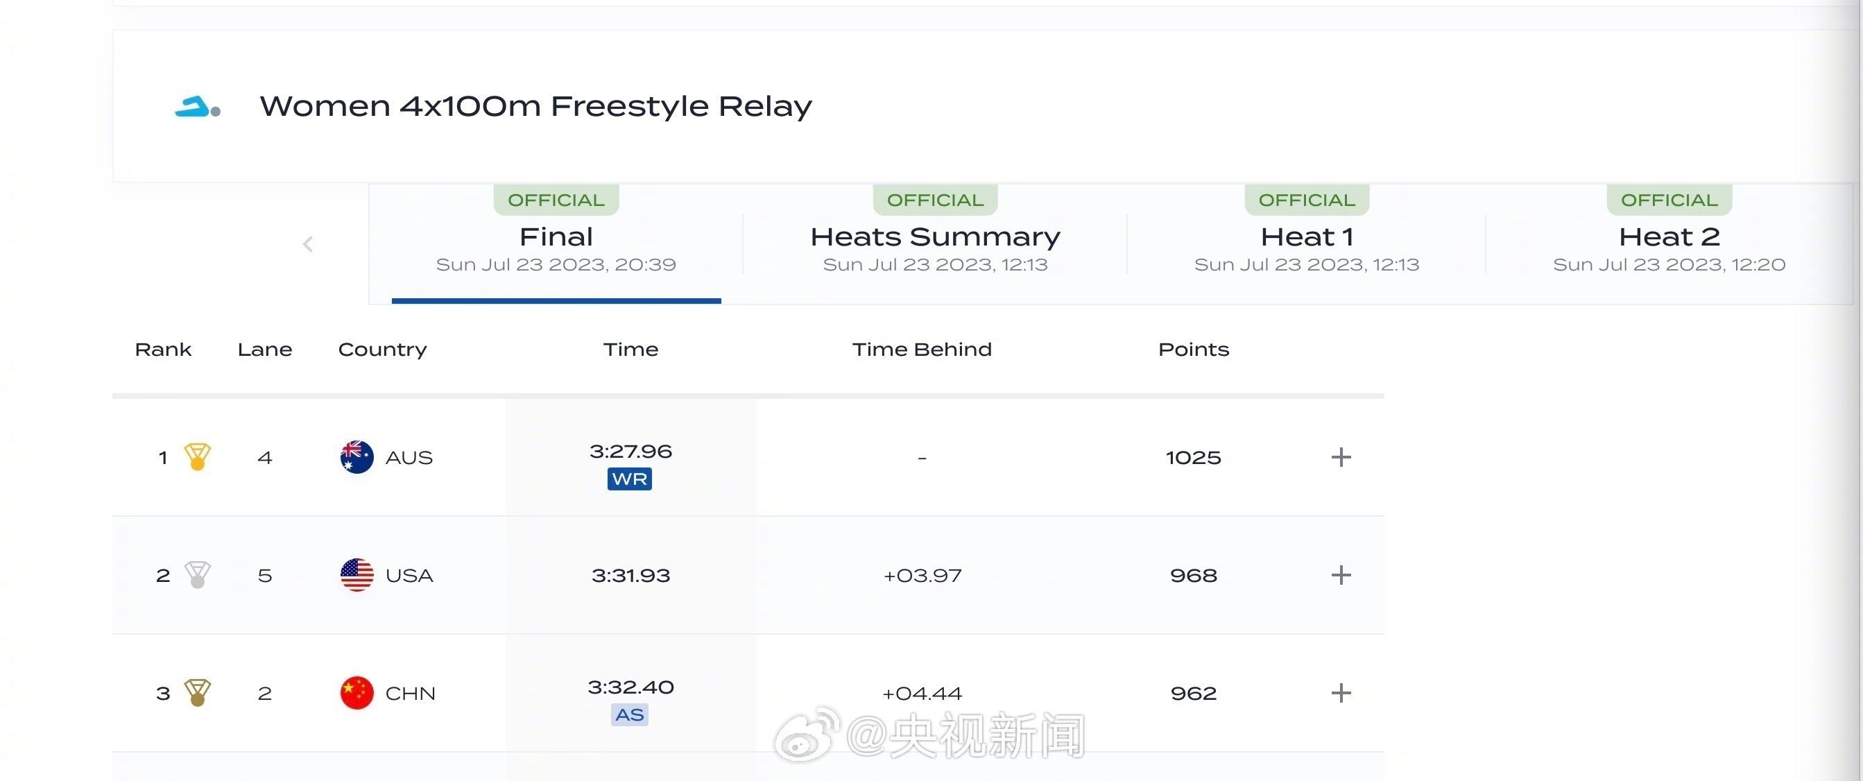The height and width of the screenshot is (781, 1863).
Task: Click the Australia flag icon
Action: click(x=357, y=457)
